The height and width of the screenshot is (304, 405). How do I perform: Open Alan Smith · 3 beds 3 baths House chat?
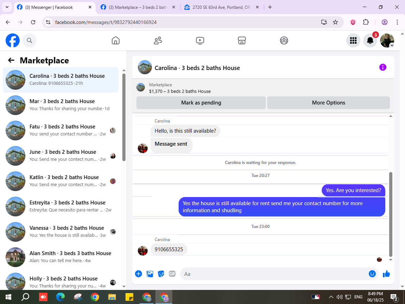(60, 257)
